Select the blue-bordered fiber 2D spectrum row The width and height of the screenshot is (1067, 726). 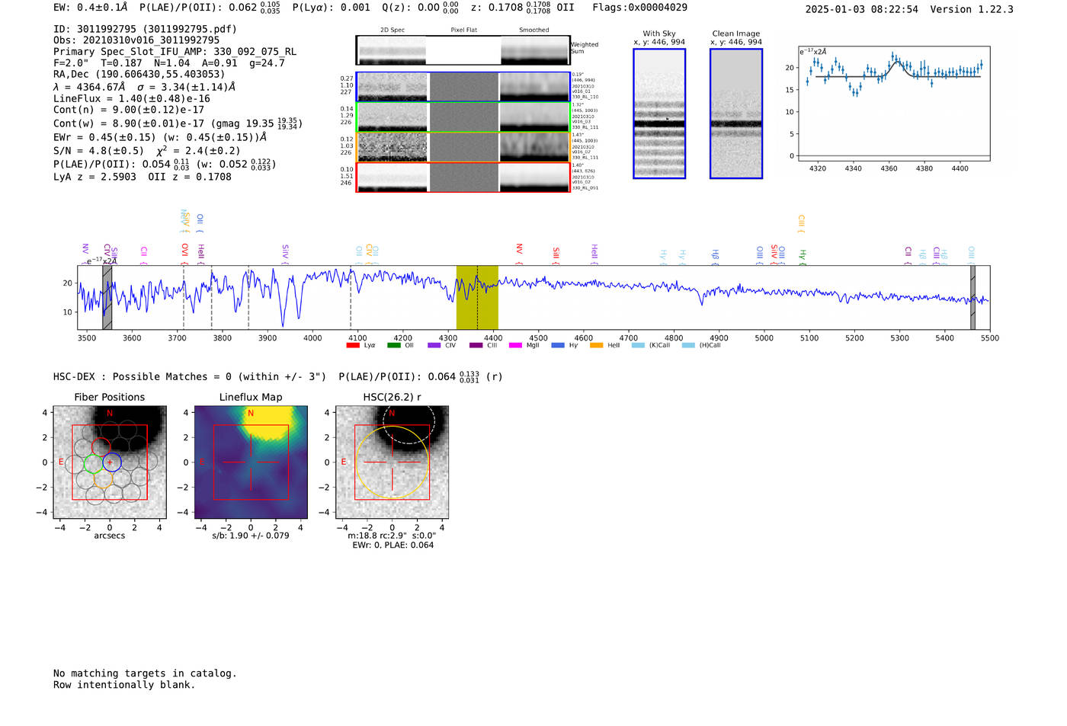(463, 87)
